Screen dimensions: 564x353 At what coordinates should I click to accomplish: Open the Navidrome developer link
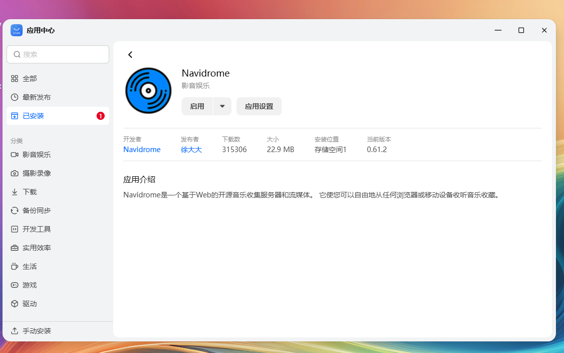pos(141,149)
